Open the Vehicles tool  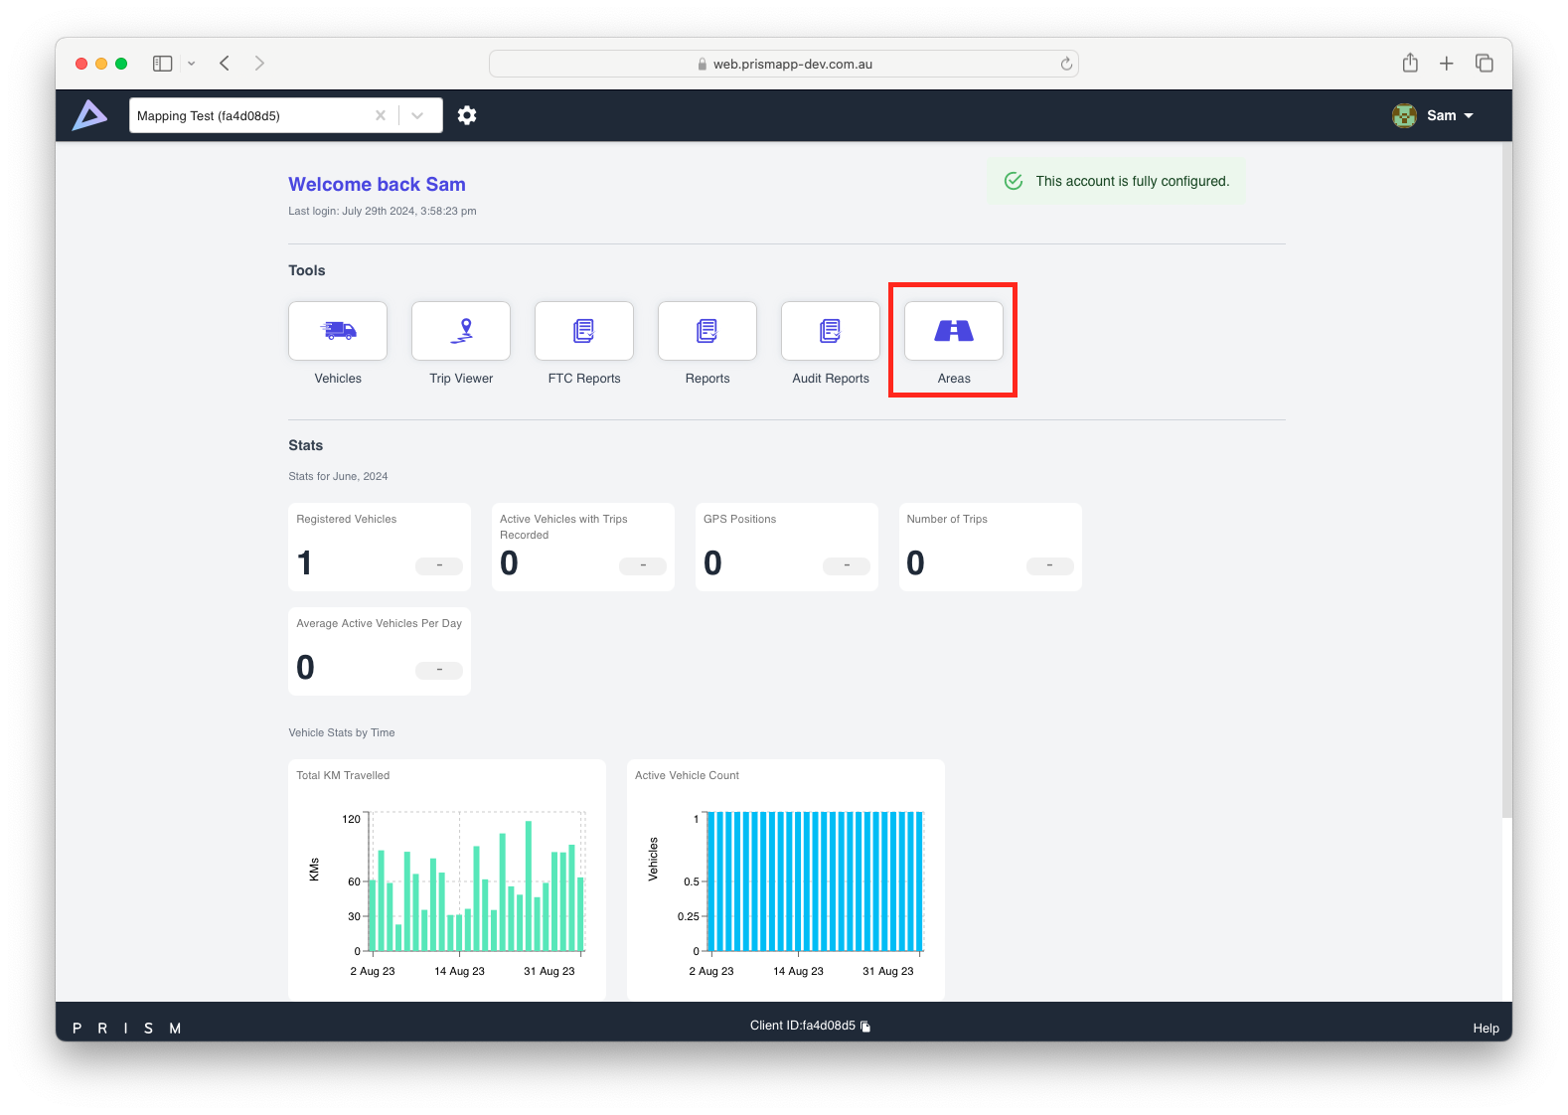point(338,331)
